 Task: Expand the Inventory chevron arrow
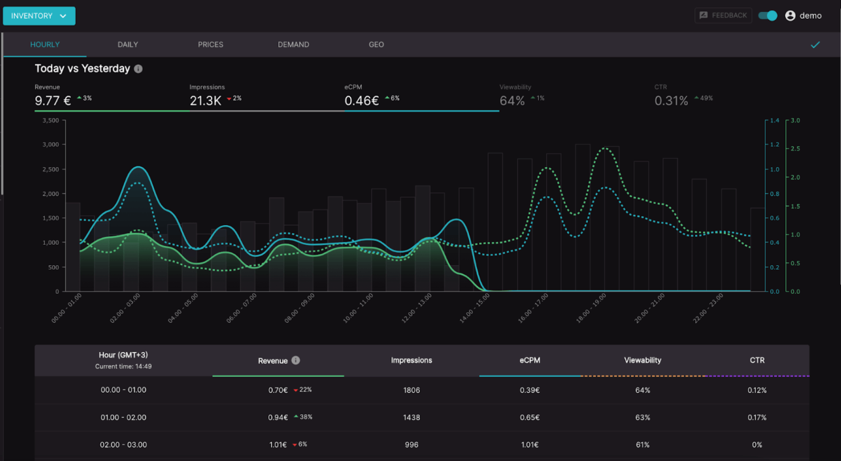point(63,16)
